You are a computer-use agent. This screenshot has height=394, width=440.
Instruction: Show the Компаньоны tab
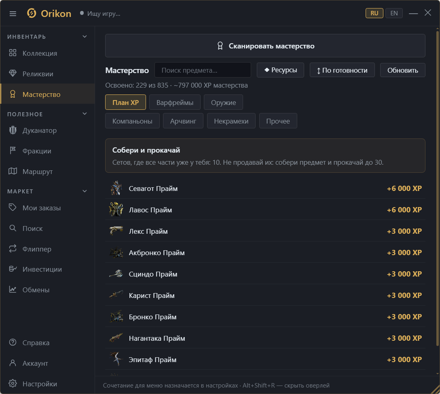pos(133,121)
